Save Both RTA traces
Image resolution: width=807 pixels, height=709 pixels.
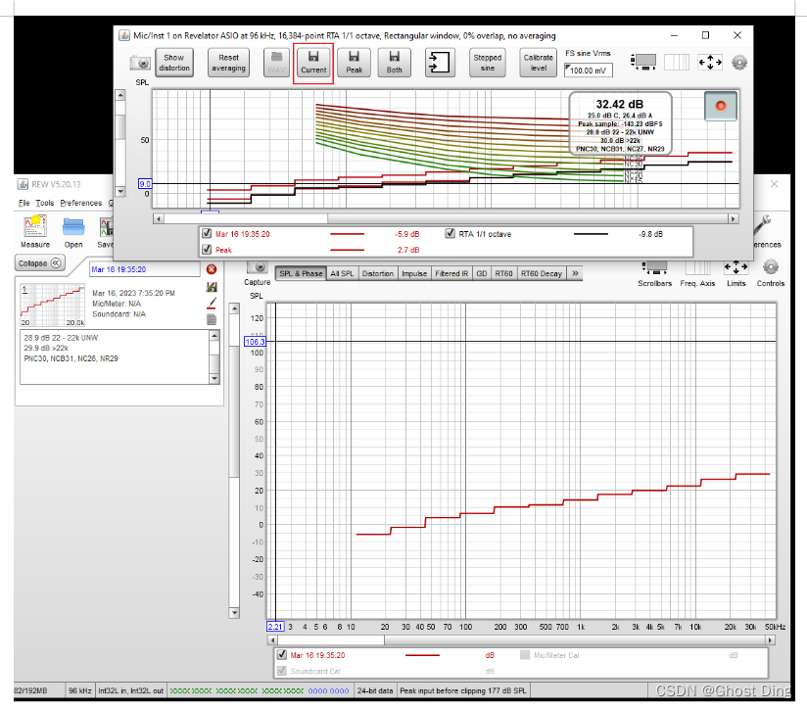tap(395, 63)
